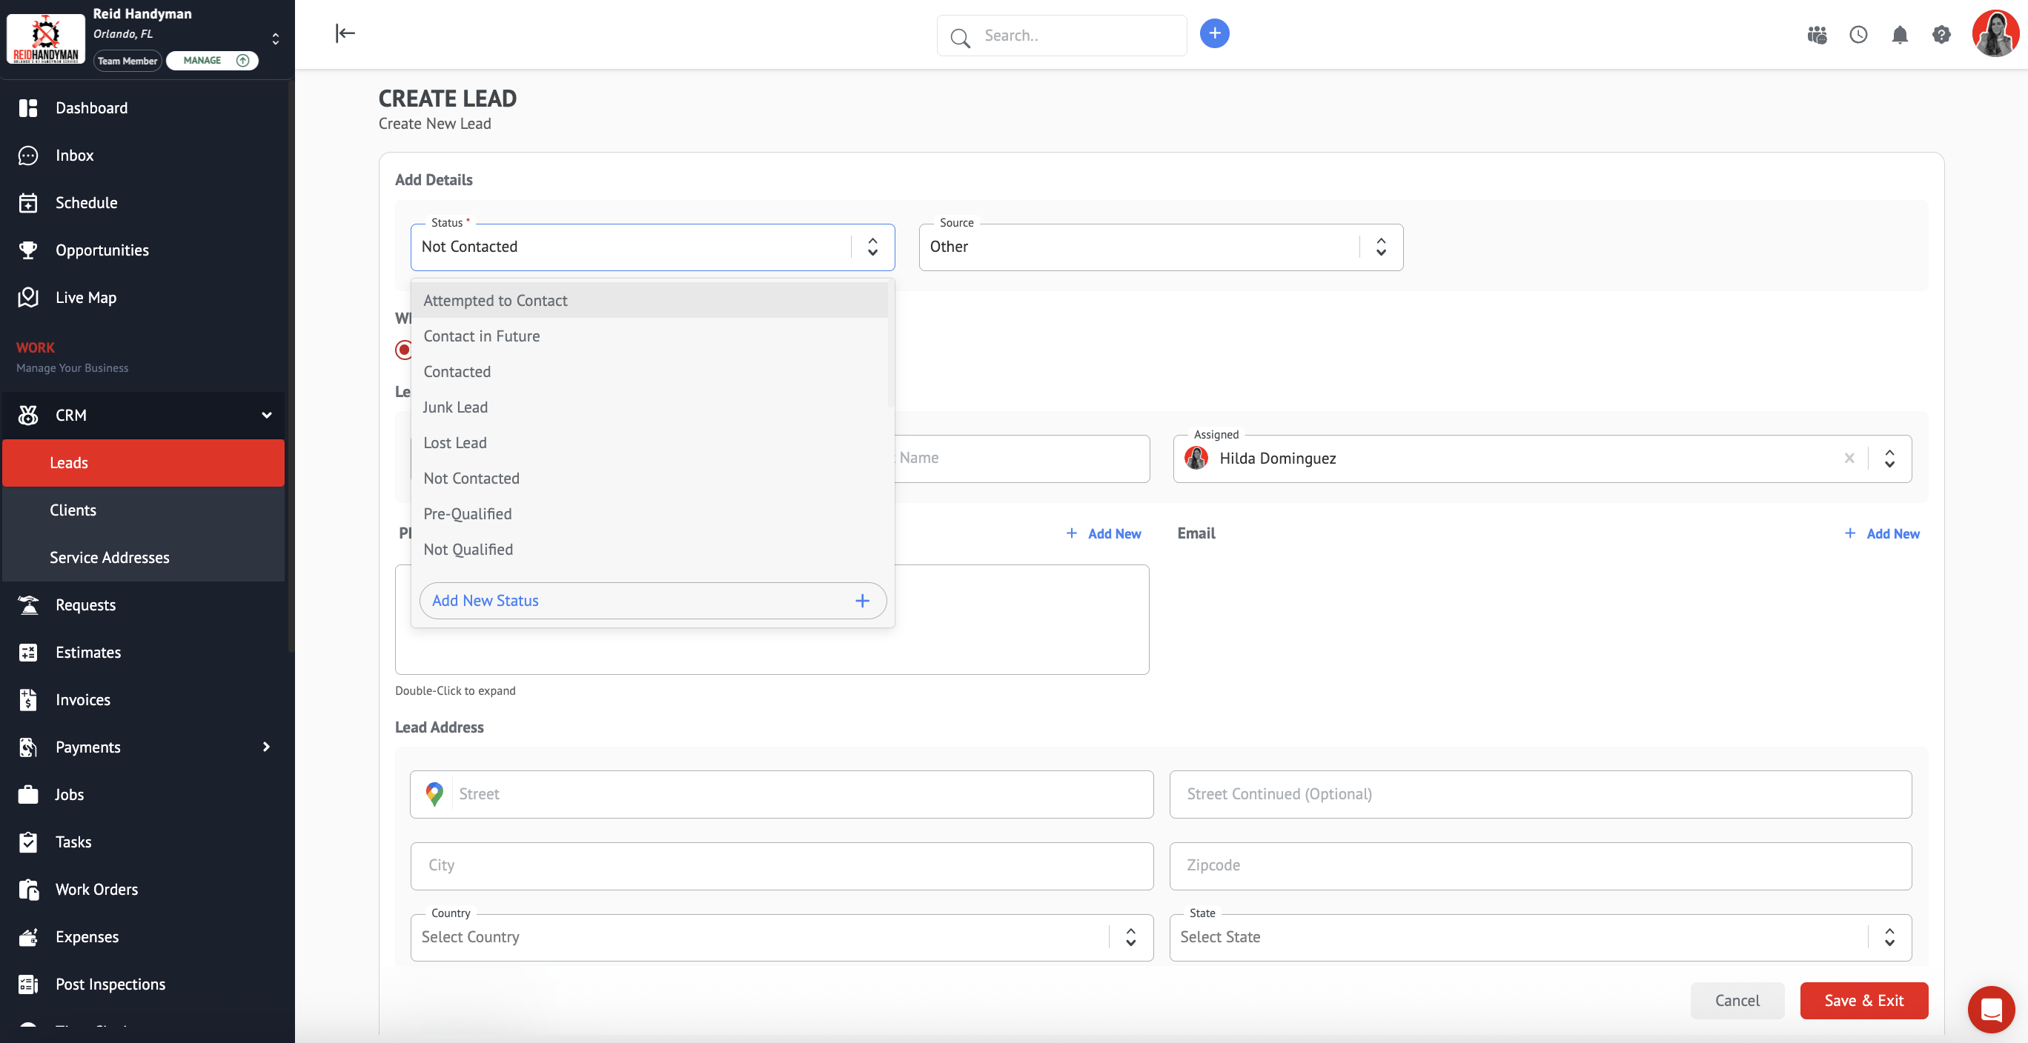2028x1043 pixels.
Task: Click the blue plus quick-add button
Action: point(1214,33)
